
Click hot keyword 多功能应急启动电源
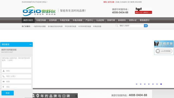click(x=55, y=26)
